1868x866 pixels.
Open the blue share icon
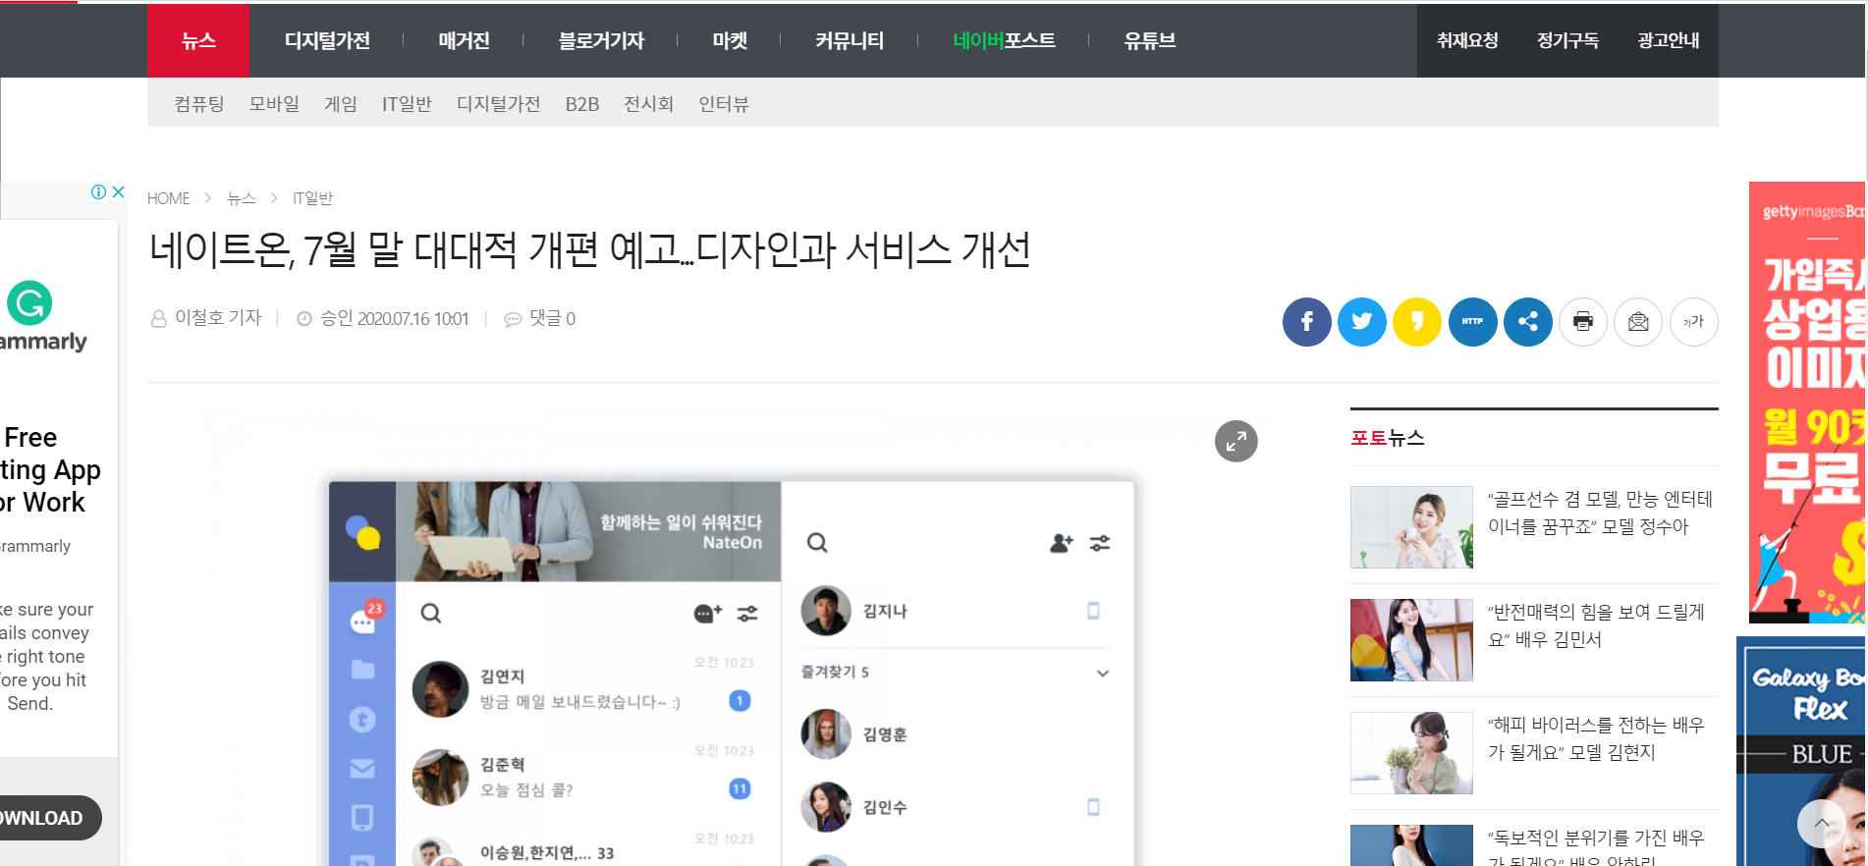coord(1528,322)
